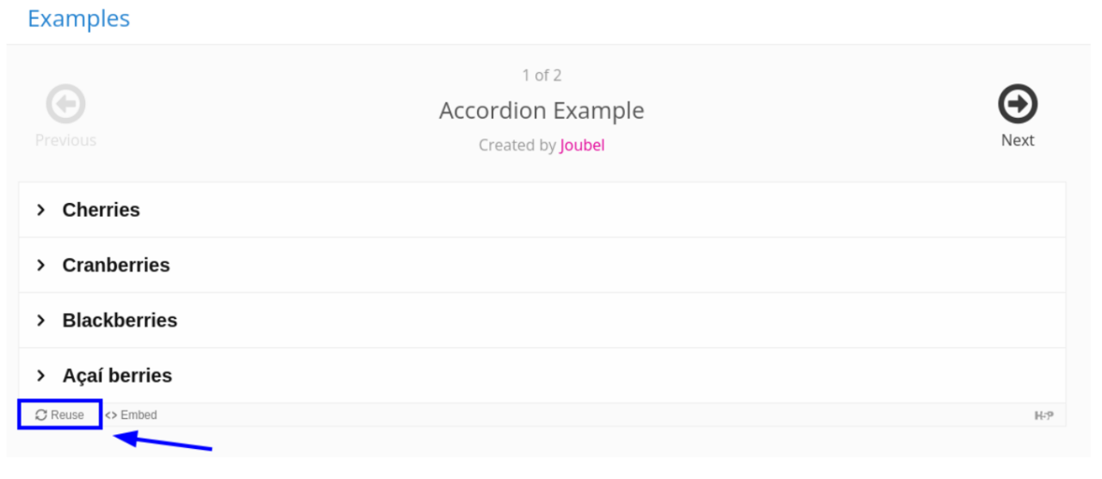Open the Cranberries accordion panel title
Image resolution: width=1102 pixels, height=479 pixels.
tap(116, 265)
